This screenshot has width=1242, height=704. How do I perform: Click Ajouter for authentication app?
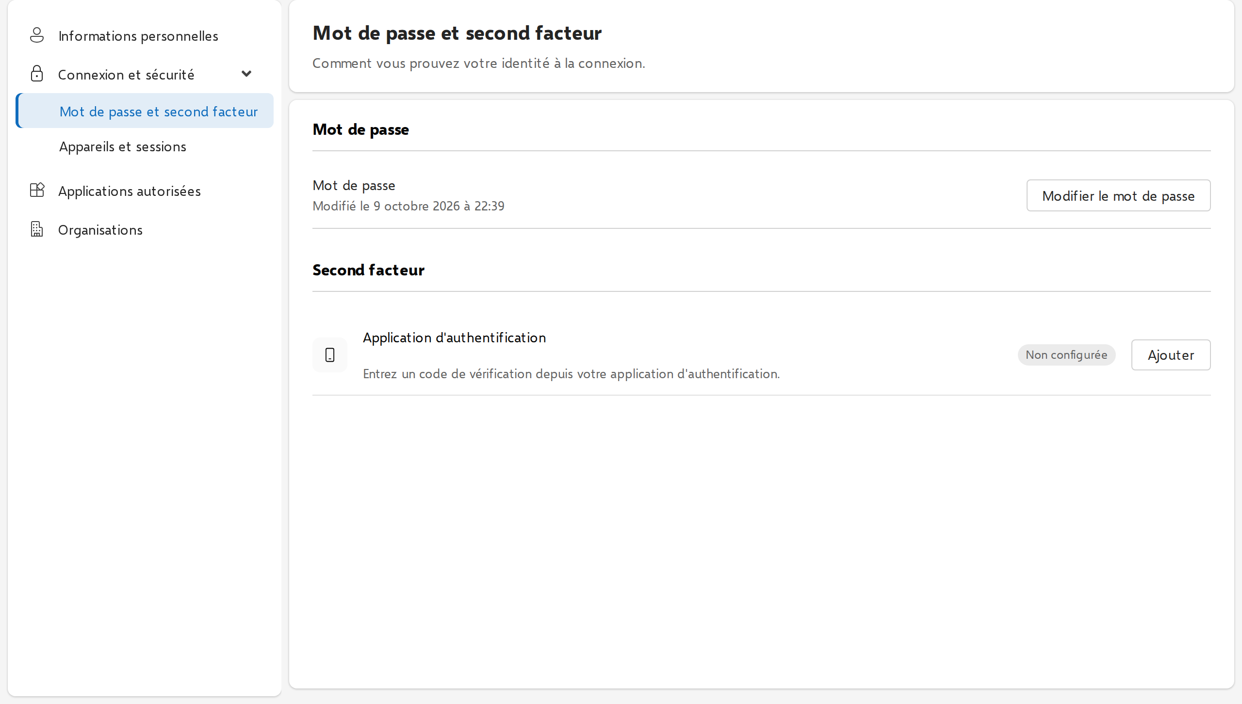pos(1171,355)
